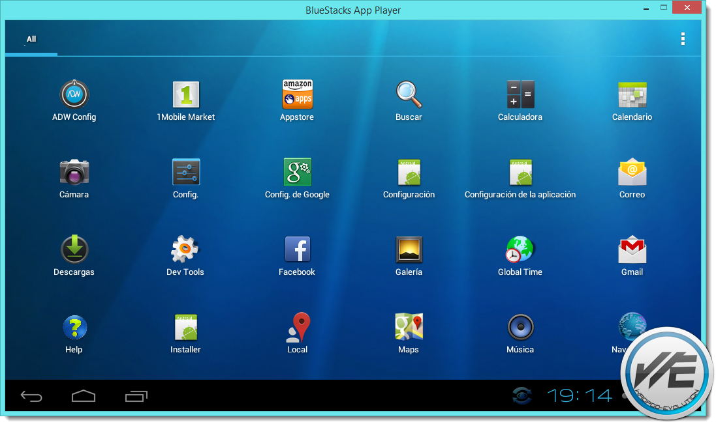716x426 pixels.
Task: Open the Galería app
Action: click(409, 249)
